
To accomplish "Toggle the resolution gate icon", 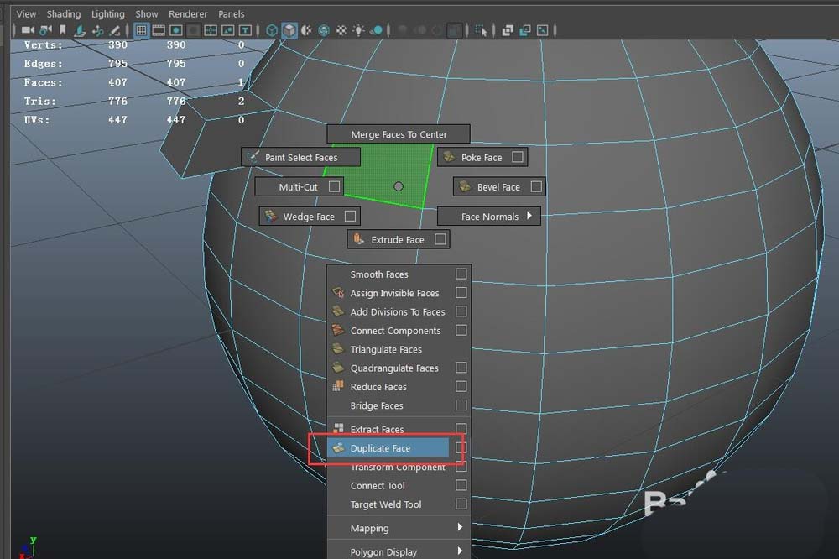I will [x=176, y=30].
